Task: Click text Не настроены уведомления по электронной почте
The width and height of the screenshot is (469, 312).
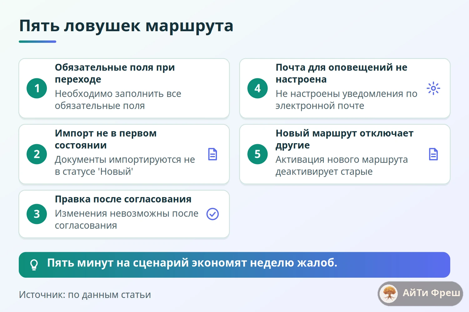Action: click(x=346, y=100)
